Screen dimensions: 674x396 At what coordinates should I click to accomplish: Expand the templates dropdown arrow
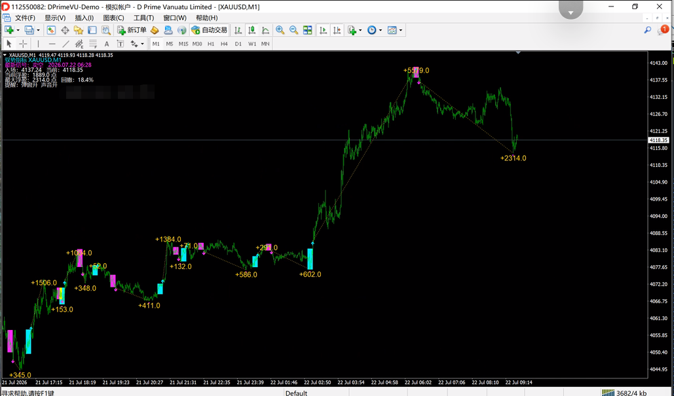(401, 30)
